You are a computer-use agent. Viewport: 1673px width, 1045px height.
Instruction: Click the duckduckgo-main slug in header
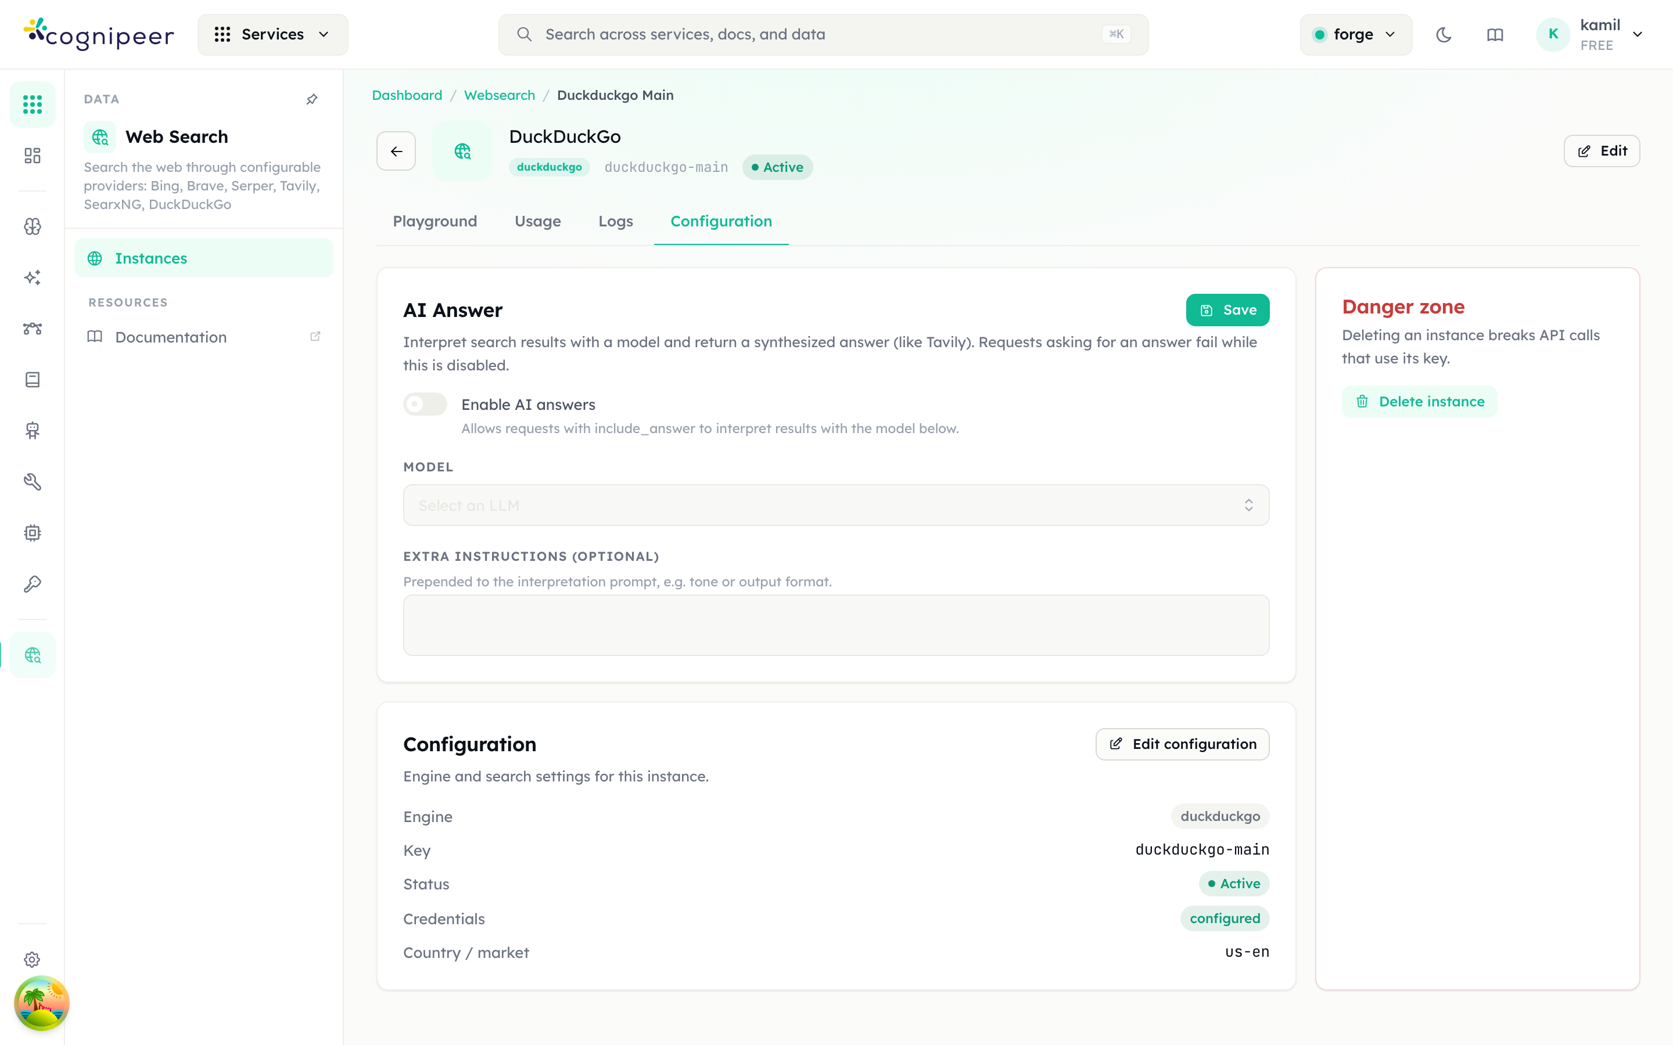click(666, 167)
